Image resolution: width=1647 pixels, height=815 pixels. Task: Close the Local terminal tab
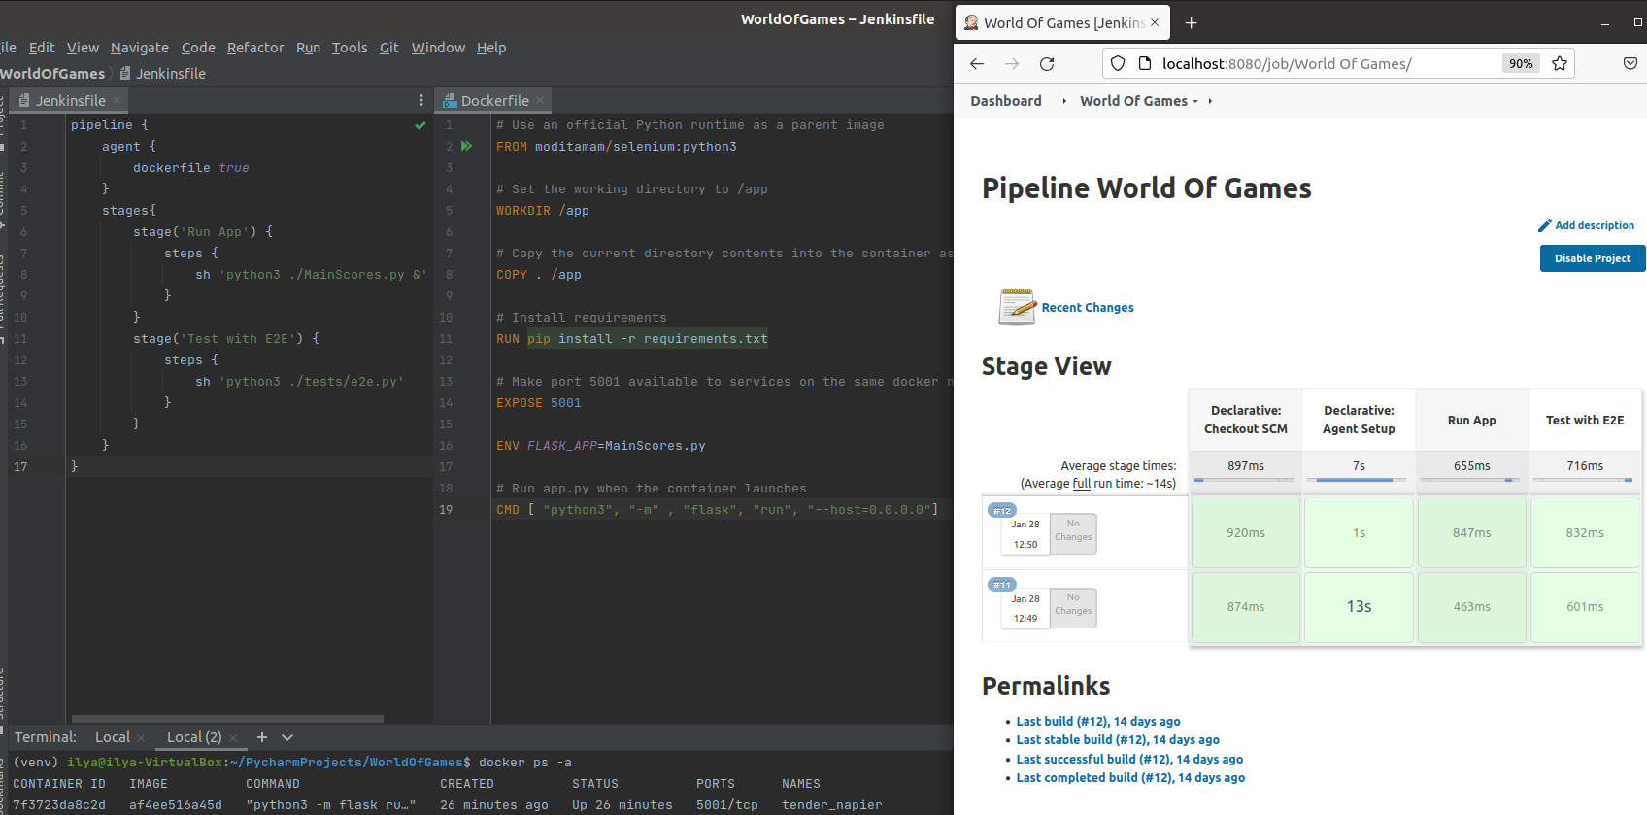(141, 738)
